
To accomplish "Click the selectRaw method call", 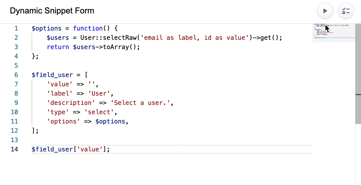I will [x=119, y=37].
